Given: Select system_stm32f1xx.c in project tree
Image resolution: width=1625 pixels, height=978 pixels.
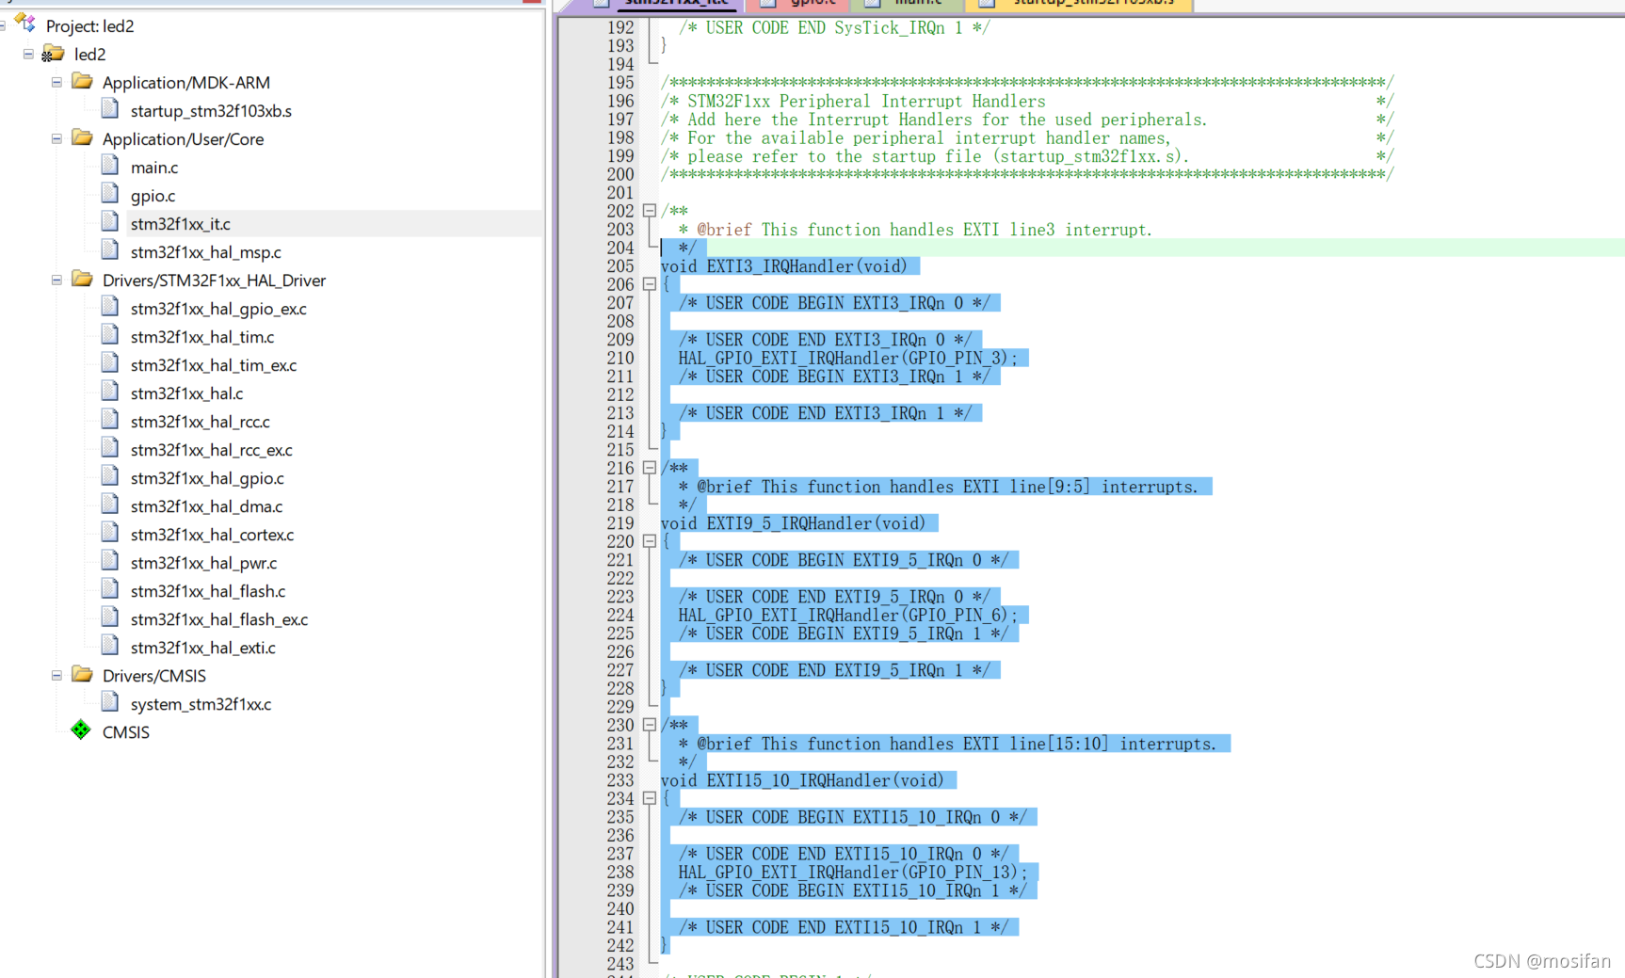Looking at the screenshot, I should [201, 704].
